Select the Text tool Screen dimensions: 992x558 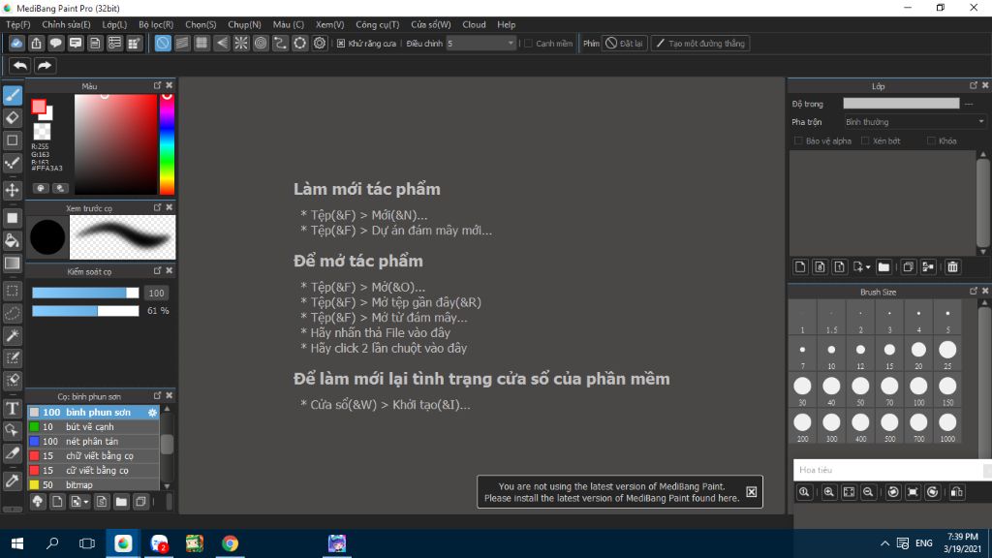tap(12, 408)
